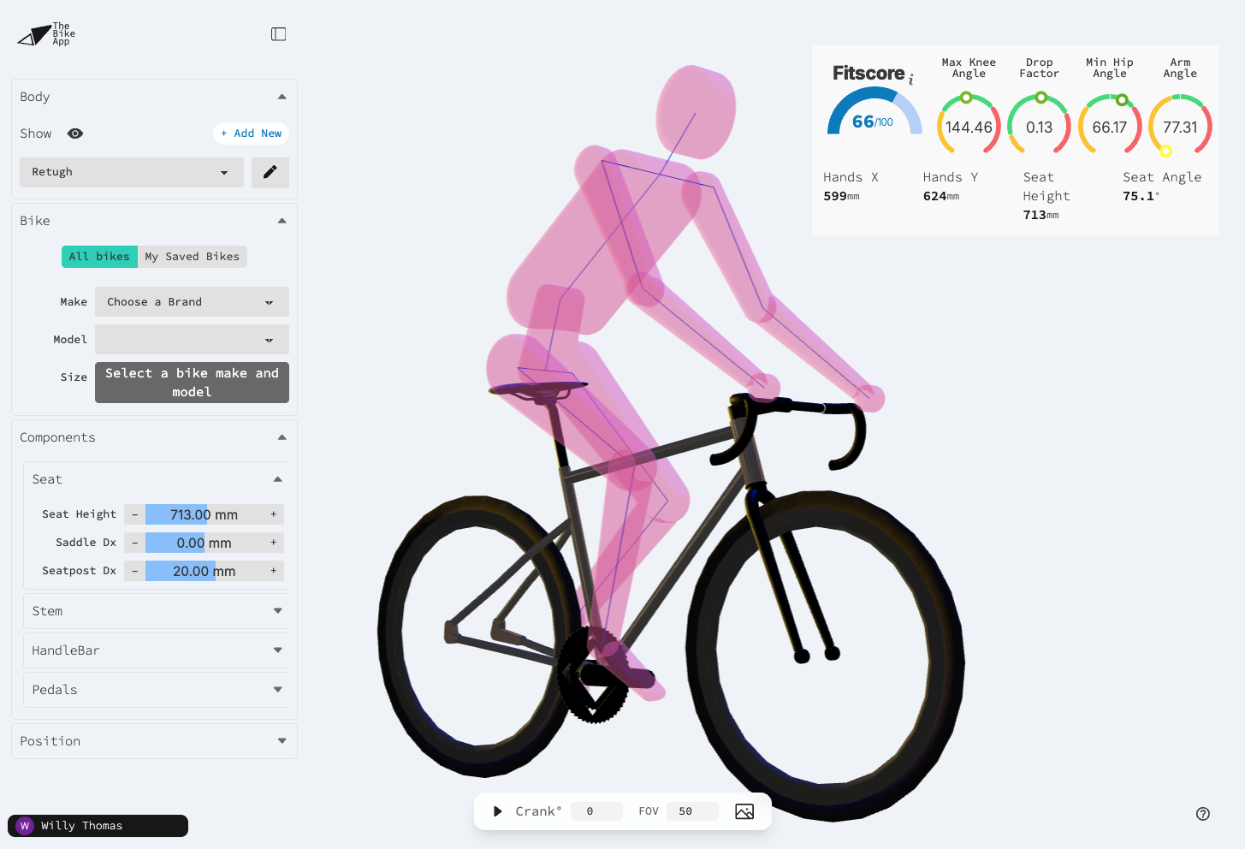This screenshot has height=849, width=1245.
Task: Toggle body visibility eye icon
Action: tap(75, 134)
